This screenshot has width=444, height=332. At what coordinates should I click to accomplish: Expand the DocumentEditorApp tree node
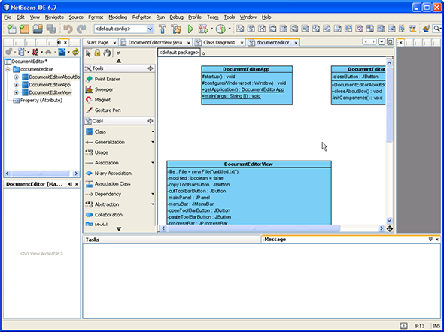16,85
